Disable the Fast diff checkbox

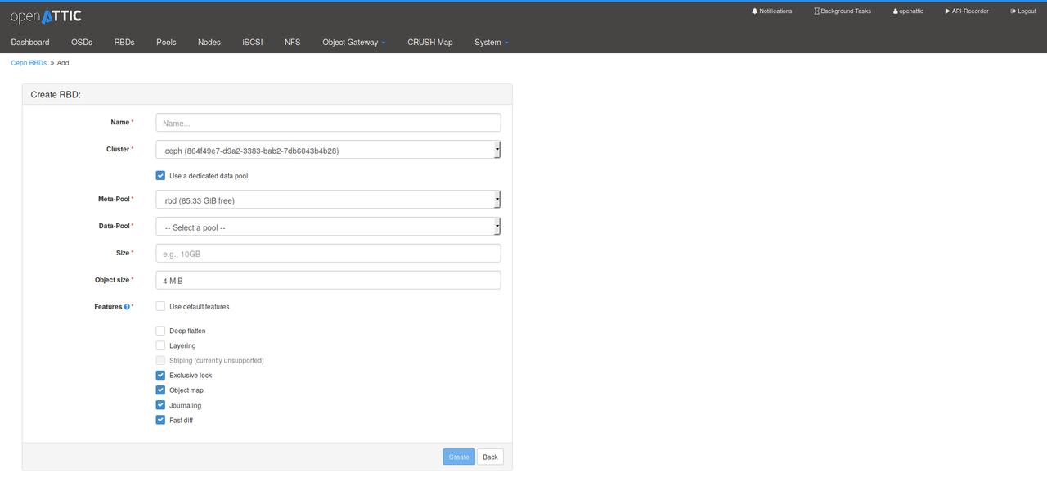point(160,420)
